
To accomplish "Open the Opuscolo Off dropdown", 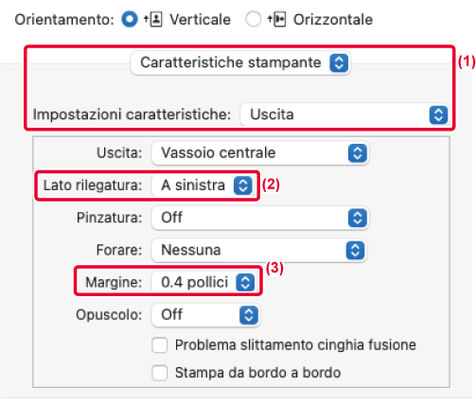I will click(x=205, y=315).
